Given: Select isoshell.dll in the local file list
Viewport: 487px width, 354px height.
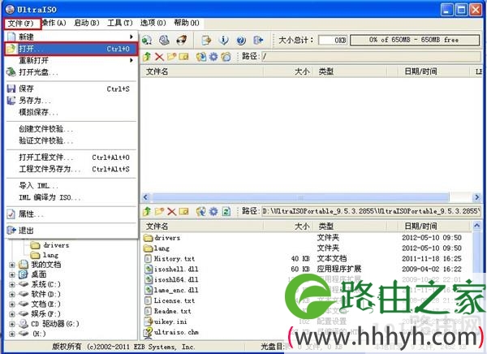Looking at the screenshot, I should point(171,269).
